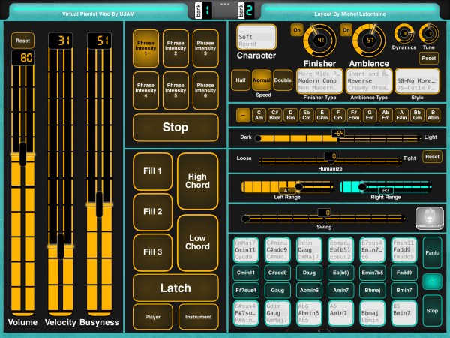Enable Phrase Intensity 1
450x338 pixels.
(x=145, y=48)
